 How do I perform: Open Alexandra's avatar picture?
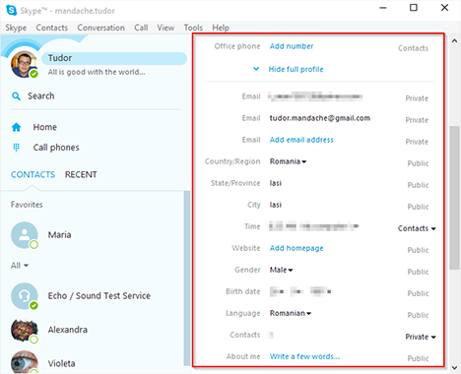point(25,330)
